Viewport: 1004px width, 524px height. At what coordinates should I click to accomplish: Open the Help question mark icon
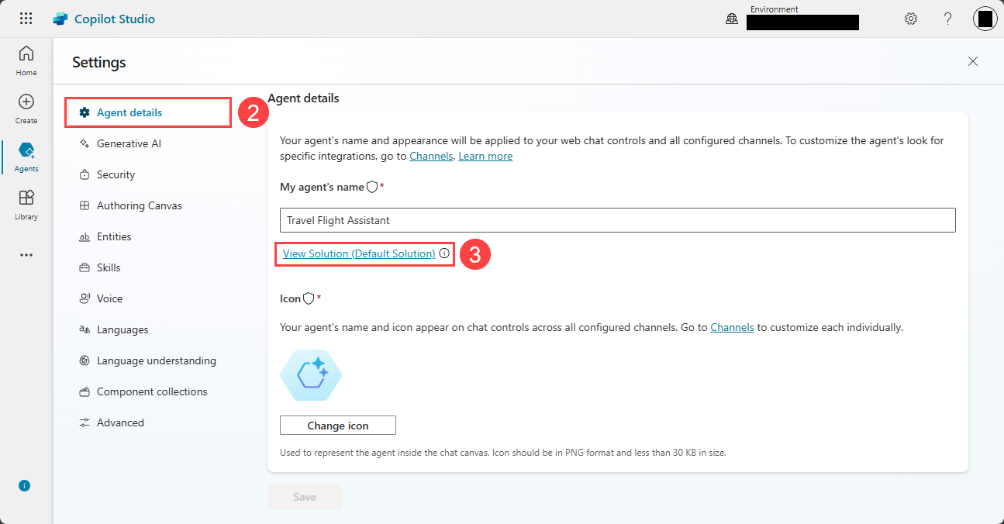pyautogui.click(x=947, y=19)
